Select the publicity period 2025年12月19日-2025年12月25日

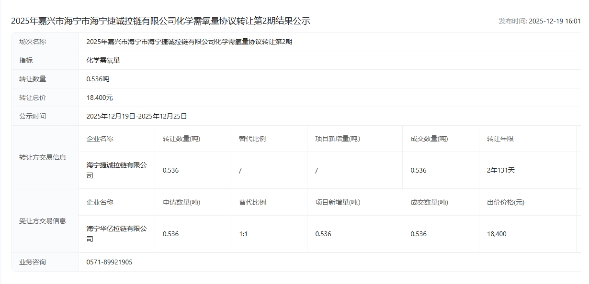pos(136,116)
